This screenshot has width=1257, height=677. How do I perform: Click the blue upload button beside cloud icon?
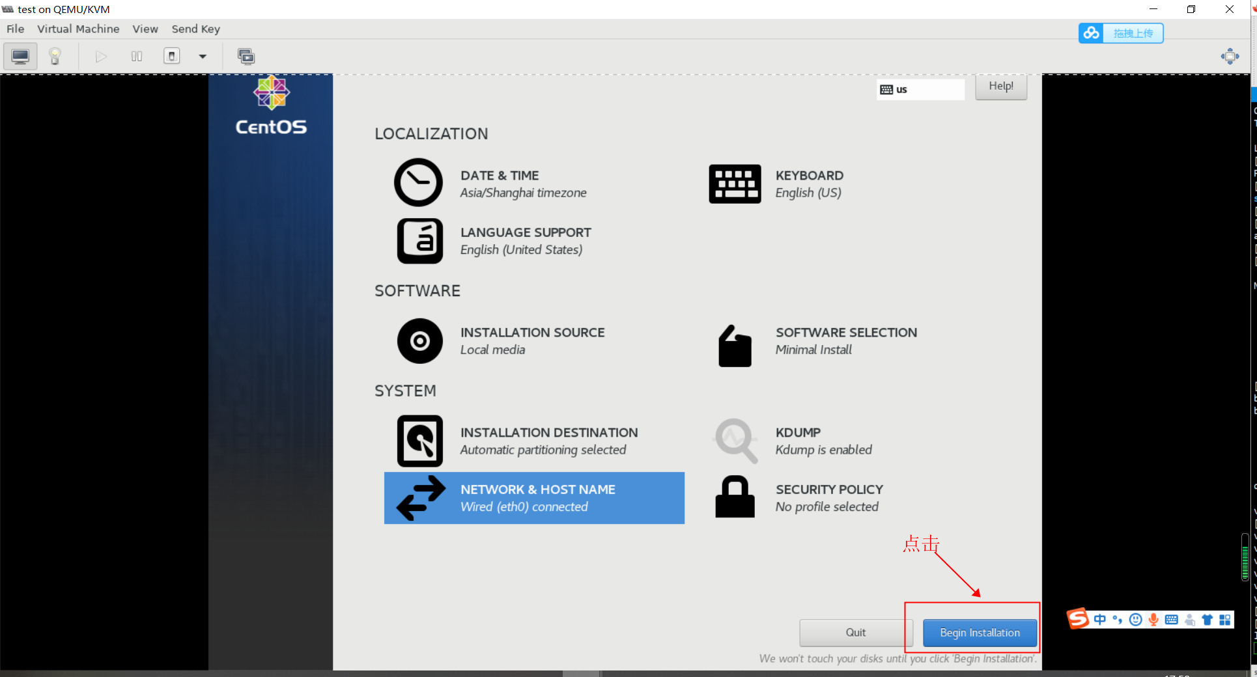click(1133, 33)
